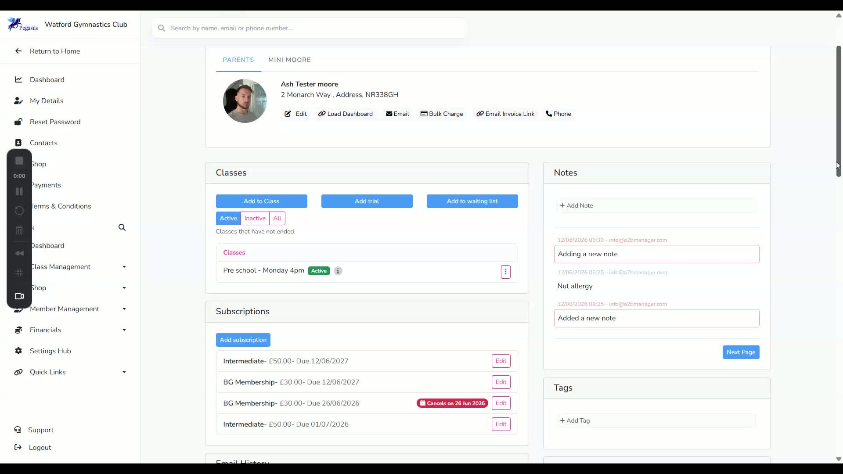The width and height of the screenshot is (843, 474).
Task: Pause the screen recording in overlay
Action: point(19,191)
